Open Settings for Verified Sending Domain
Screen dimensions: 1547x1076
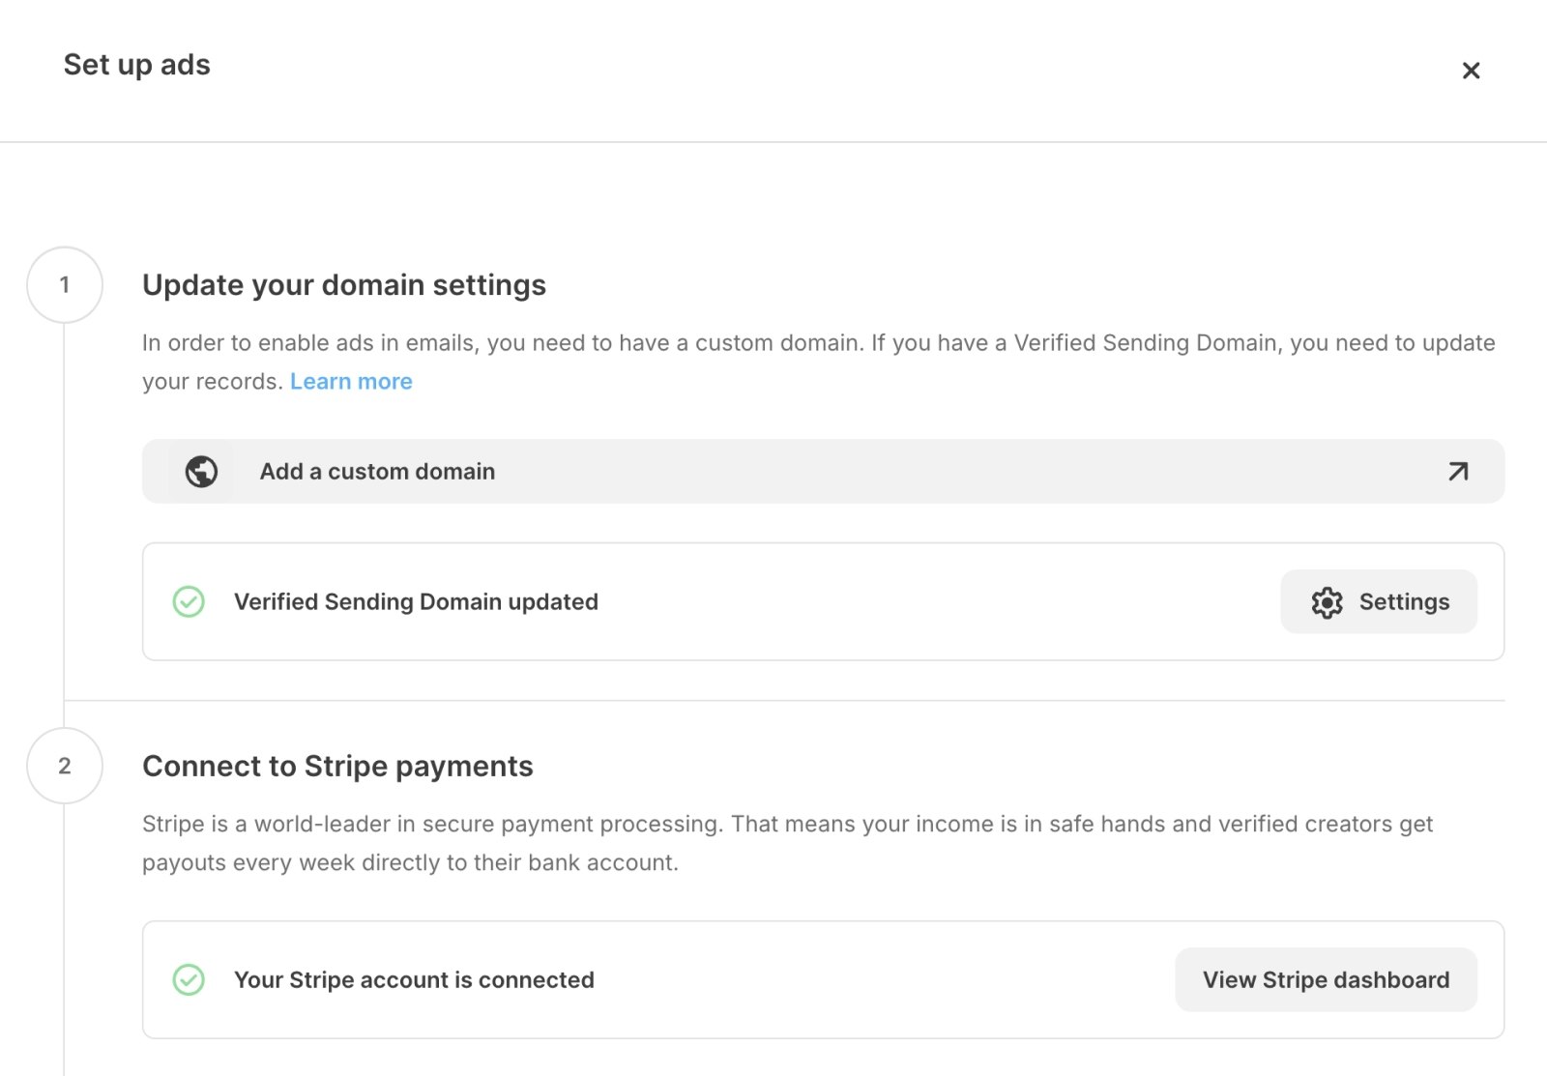click(1379, 601)
